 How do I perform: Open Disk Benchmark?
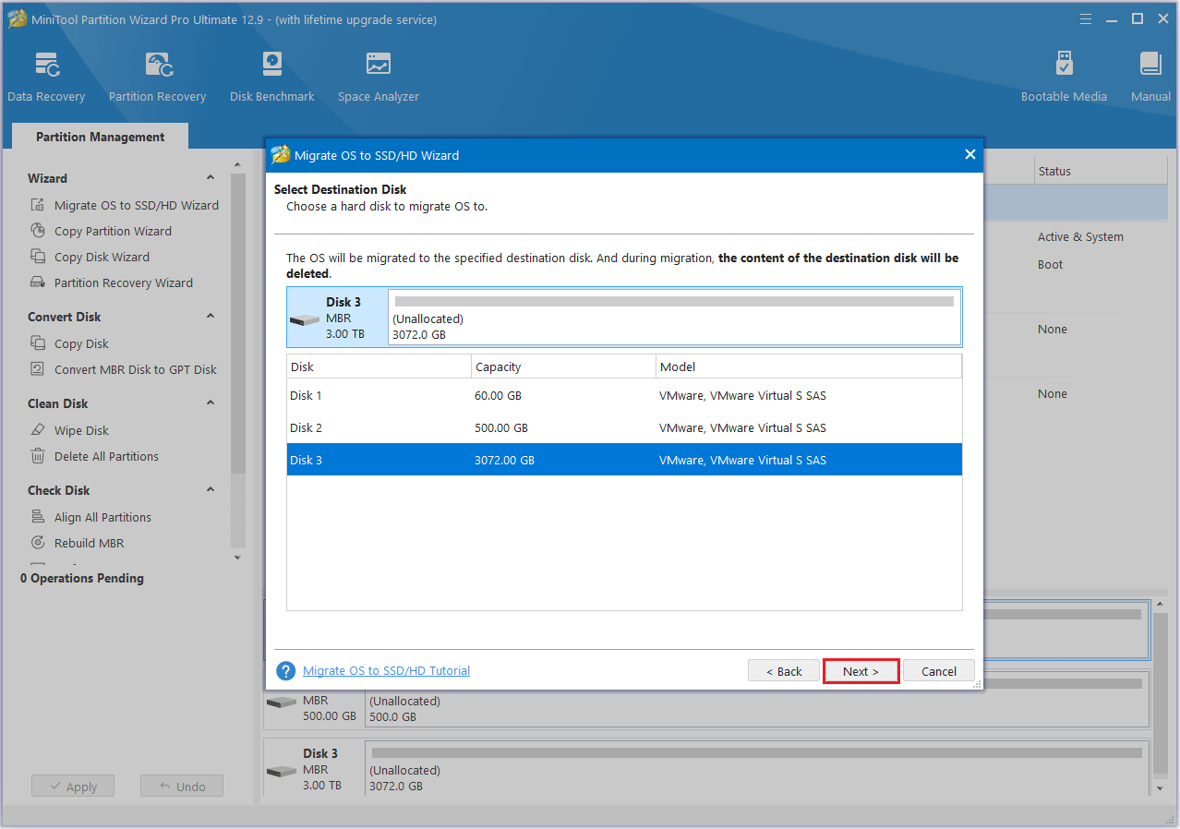[271, 74]
